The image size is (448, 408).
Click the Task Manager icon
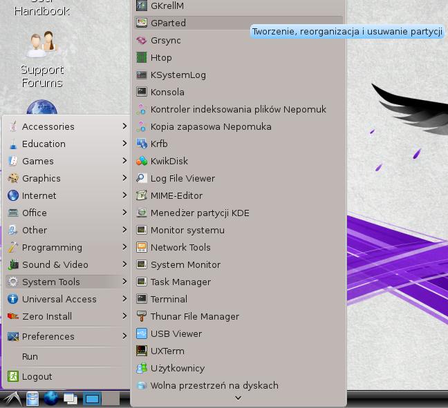[142, 282]
